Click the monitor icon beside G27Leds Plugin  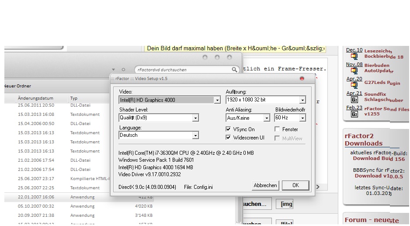354,86
